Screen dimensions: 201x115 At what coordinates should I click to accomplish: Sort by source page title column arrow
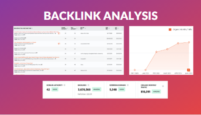(32, 29)
